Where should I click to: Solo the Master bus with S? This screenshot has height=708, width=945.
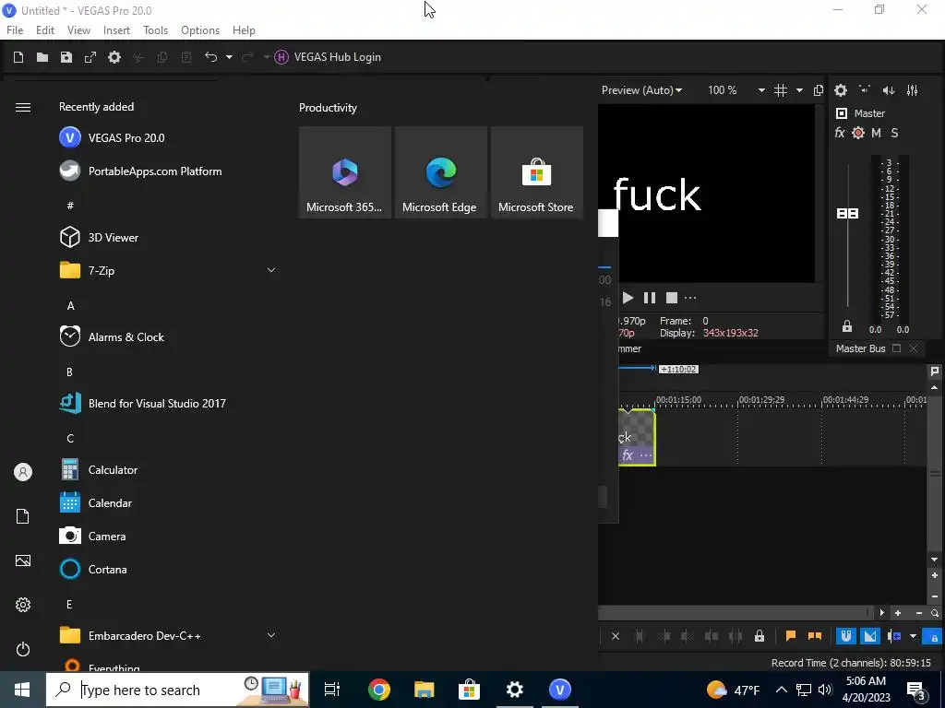[x=894, y=133]
